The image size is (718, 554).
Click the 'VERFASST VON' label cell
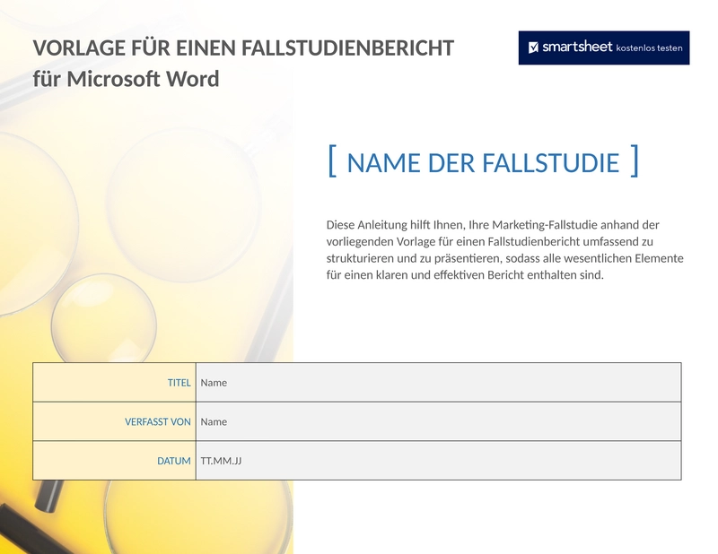tap(115, 422)
